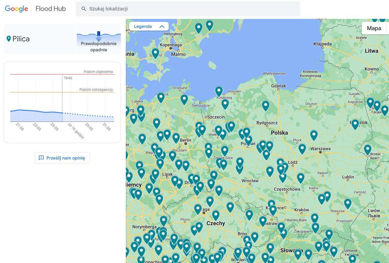Select the gauge pin near Rostock
The width and height of the screenshot is (389, 263).
161,97
